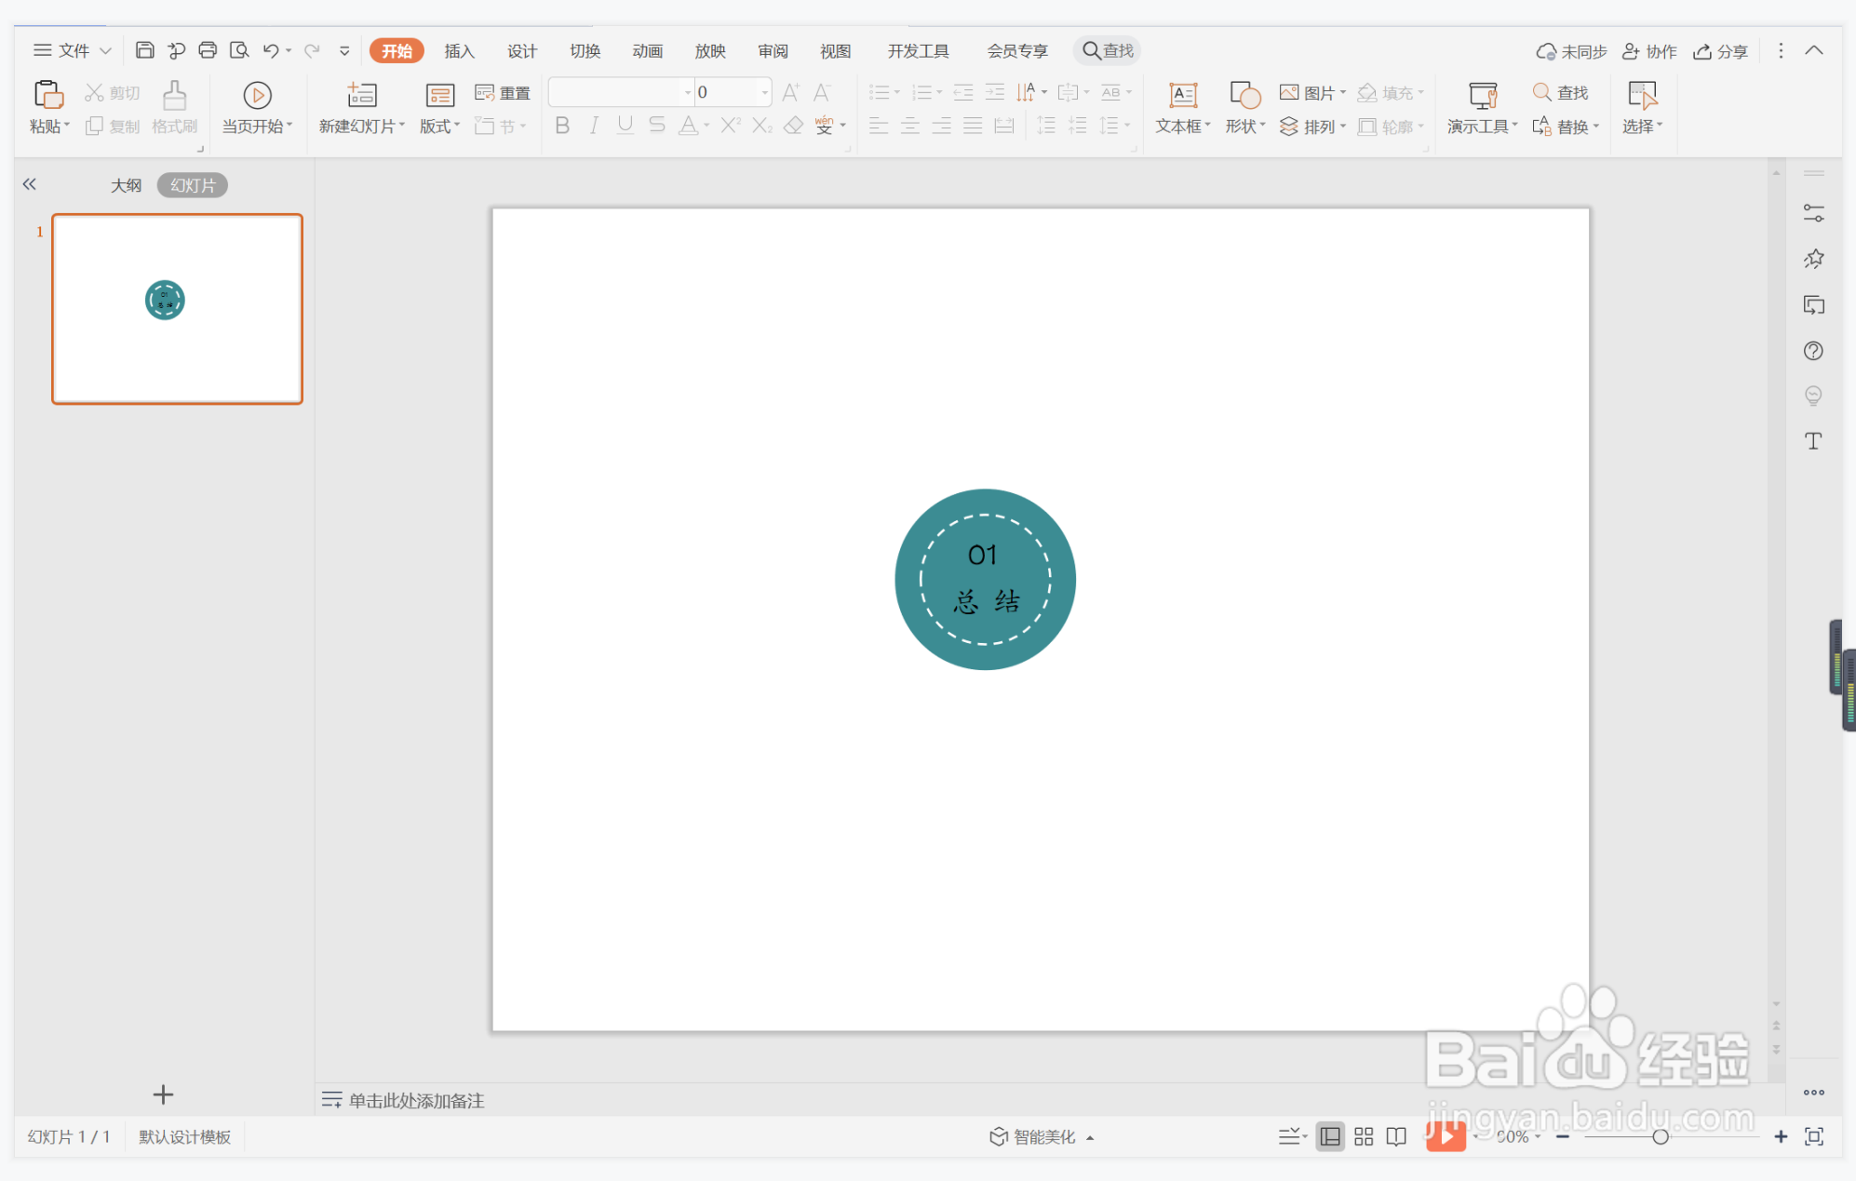Switch to the 动画 ribbon tab
1856x1181 pixels.
pos(647,50)
